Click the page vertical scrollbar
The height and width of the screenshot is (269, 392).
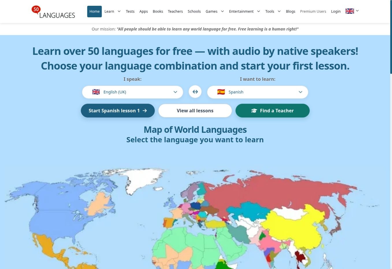[391, 38]
